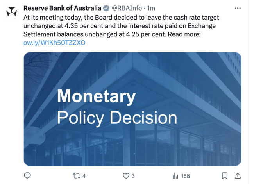The height and width of the screenshot is (184, 254).
Task: Click the bold "Monetary" heading in the image
Action: pos(96,96)
